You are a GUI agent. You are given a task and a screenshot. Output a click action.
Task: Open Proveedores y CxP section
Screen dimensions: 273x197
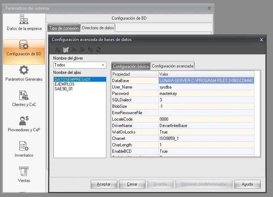24,124
